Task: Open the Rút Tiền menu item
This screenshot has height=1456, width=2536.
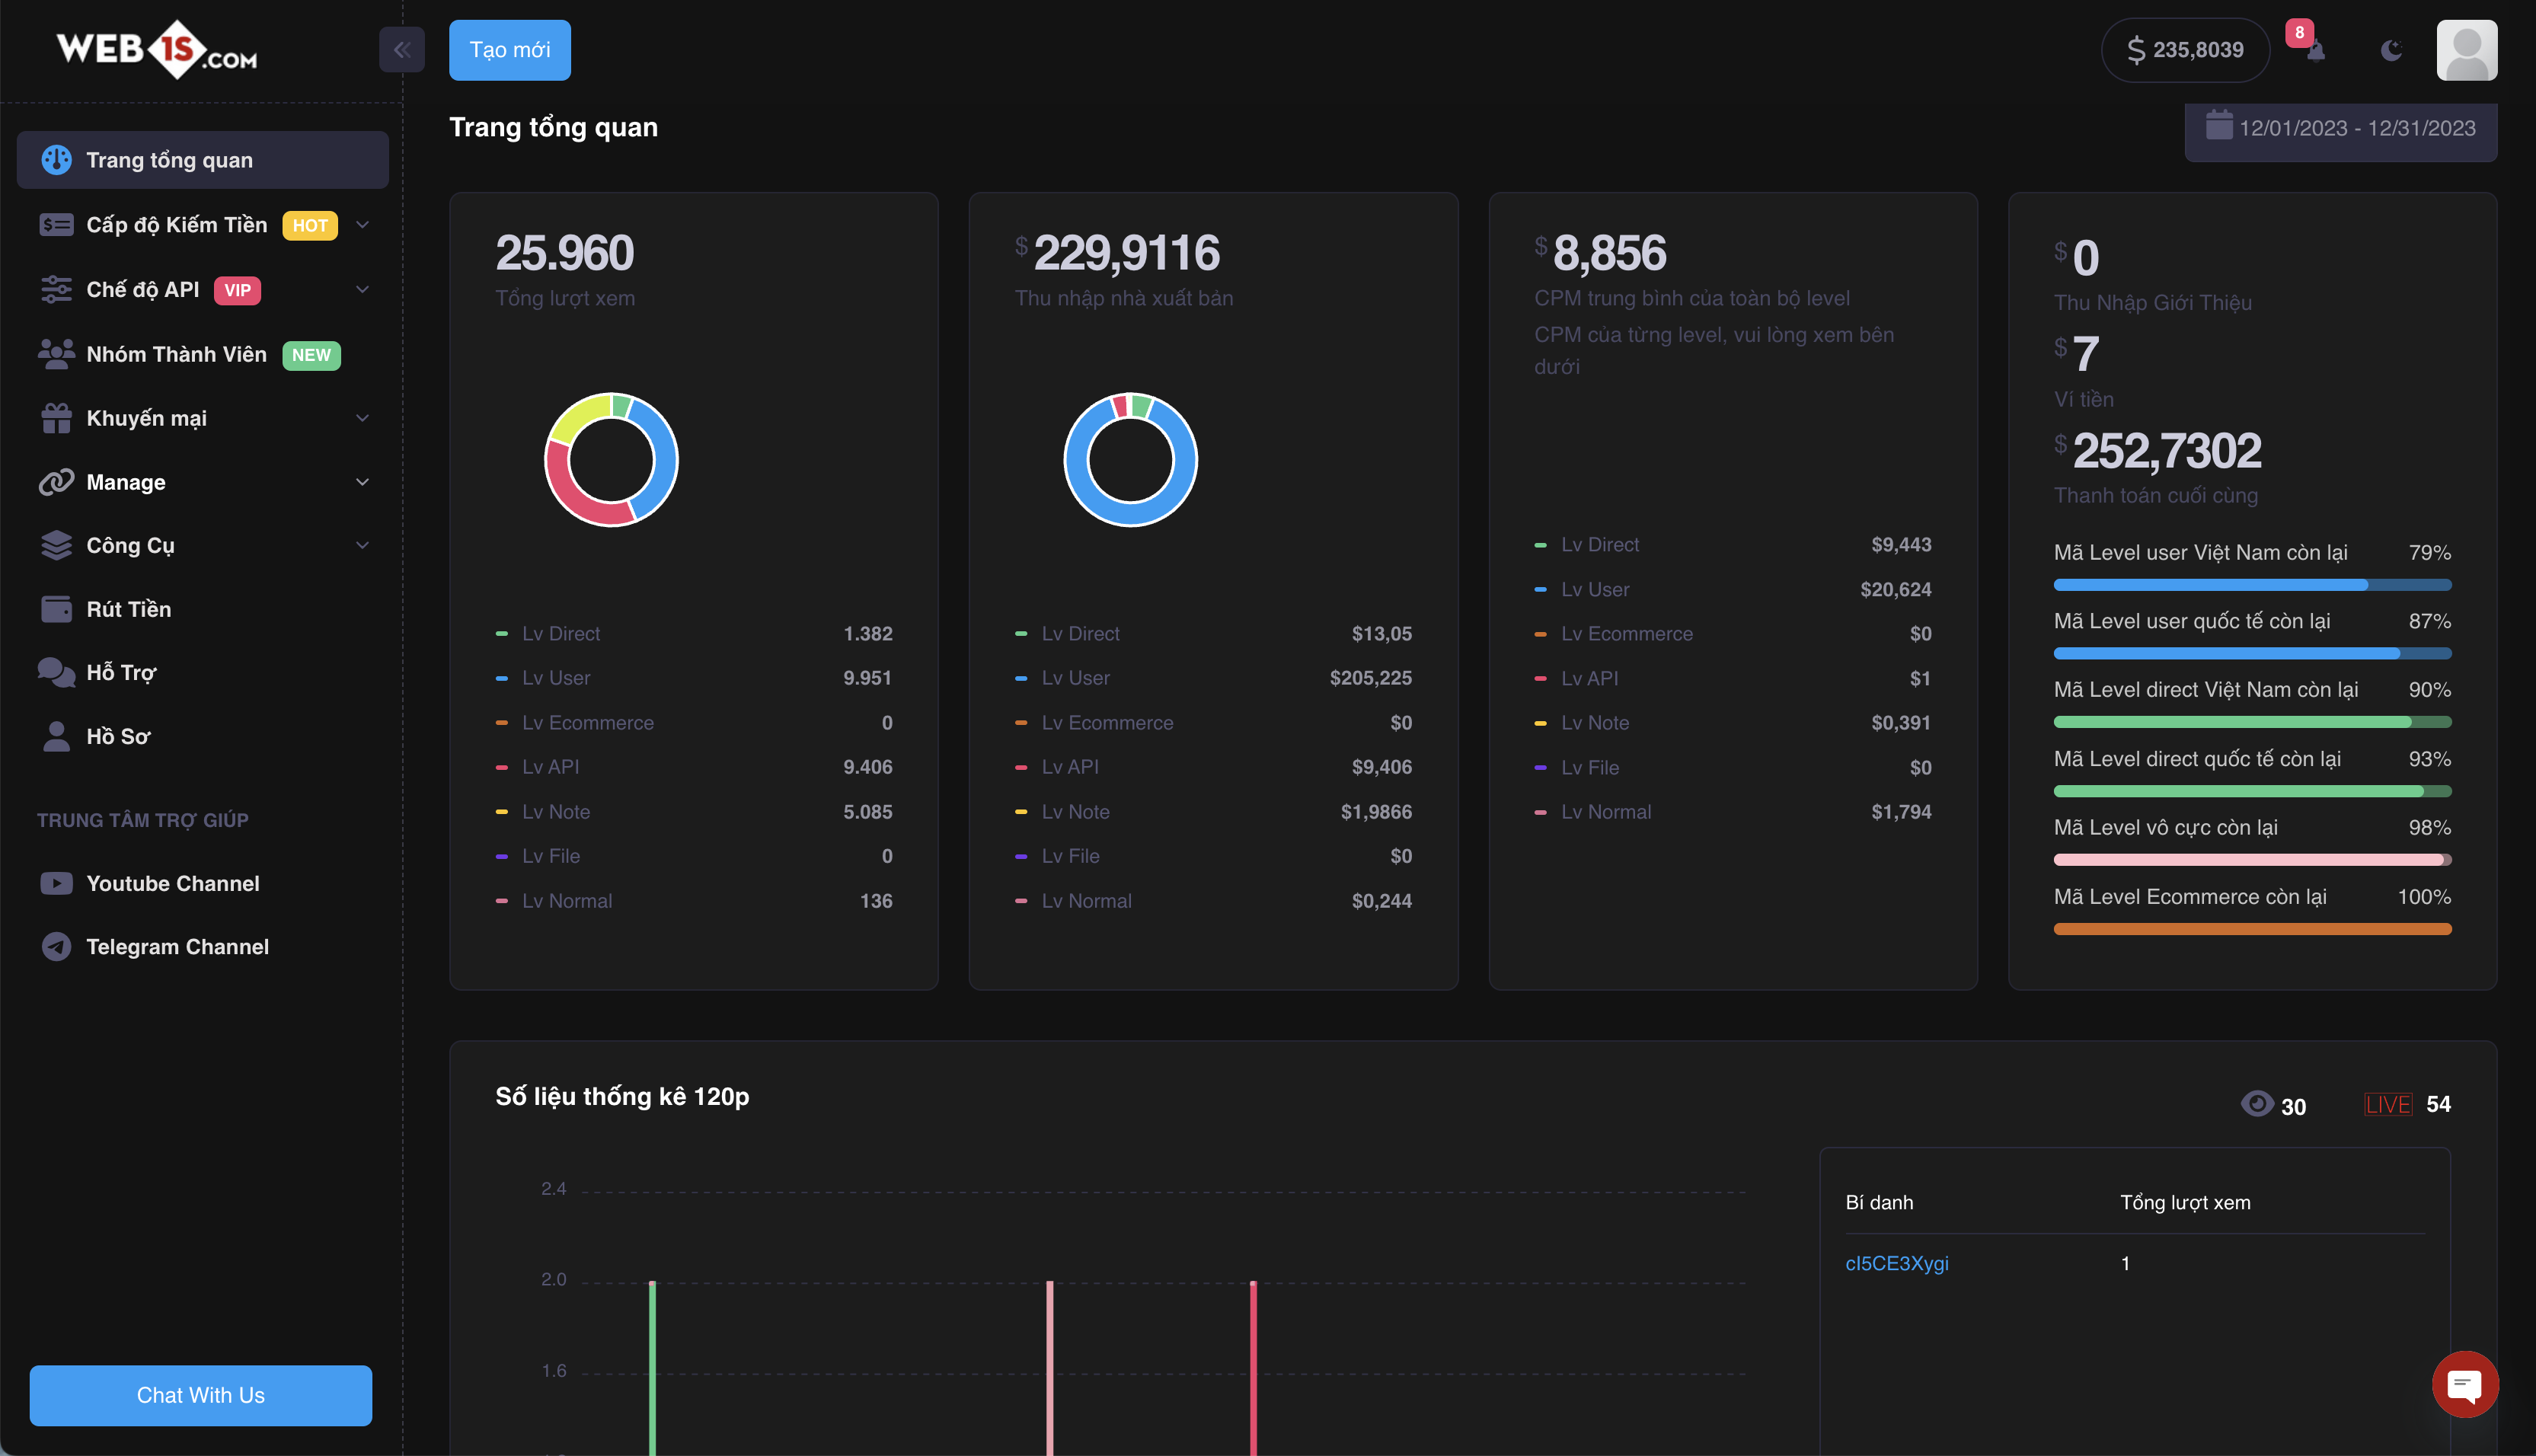Action: 203,609
